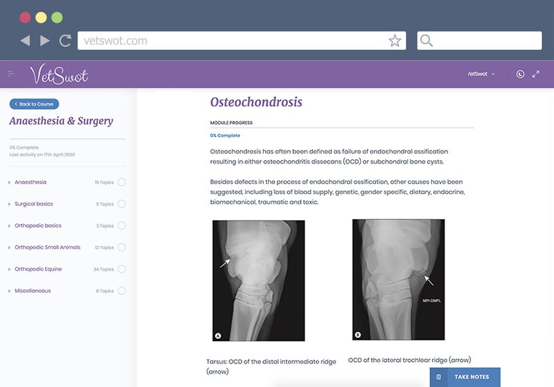Reload the page with the refresh icon
The width and height of the screenshot is (554, 387).
point(65,41)
